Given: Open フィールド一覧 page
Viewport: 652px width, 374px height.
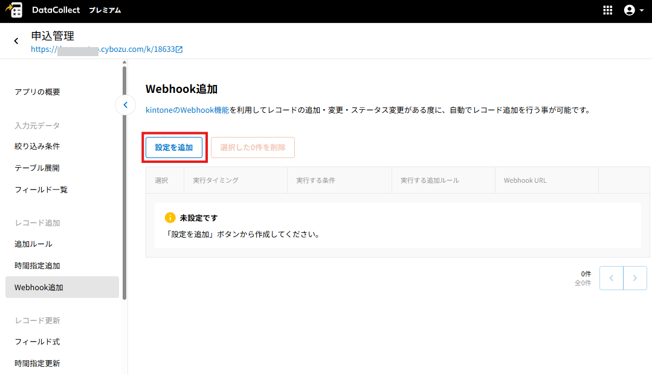Looking at the screenshot, I should (41, 189).
